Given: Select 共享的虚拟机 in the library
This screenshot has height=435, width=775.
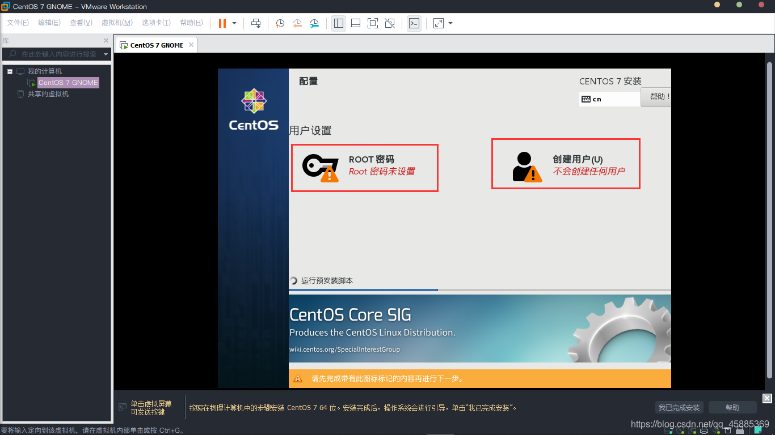Looking at the screenshot, I should coord(48,94).
